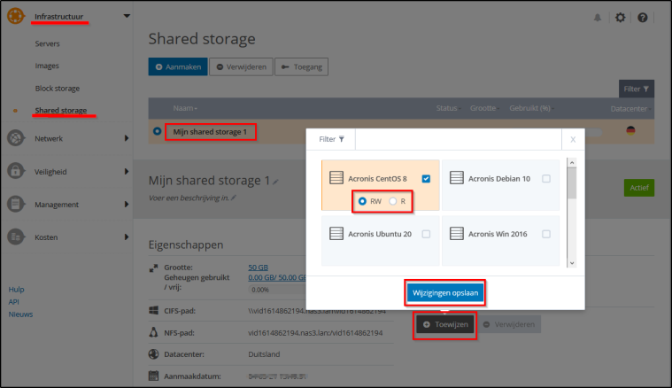The width and height of the screenshot is (672, 388).
Task: Open the Nieuws link
Action: tap(20, 314)
